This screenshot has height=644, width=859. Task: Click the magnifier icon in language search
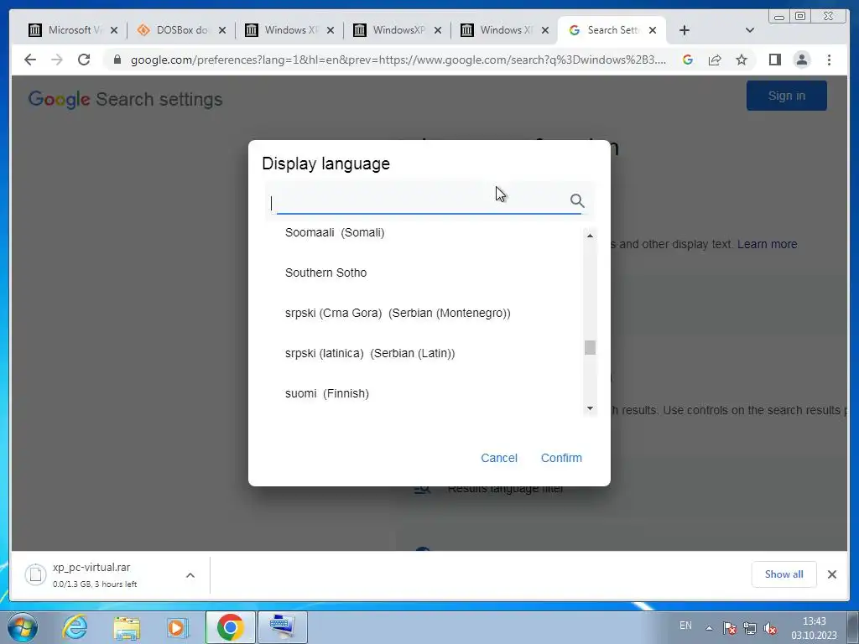click(x=577, y=200)
